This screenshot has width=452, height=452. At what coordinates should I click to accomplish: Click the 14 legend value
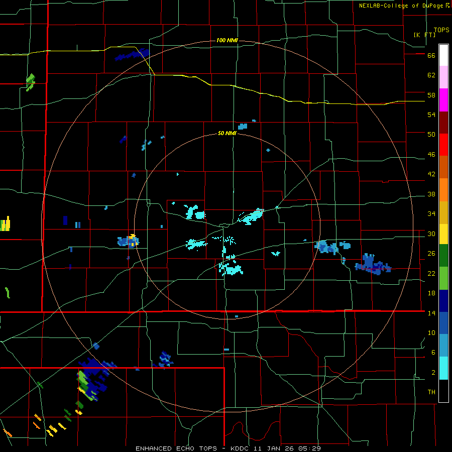[431, 313]
